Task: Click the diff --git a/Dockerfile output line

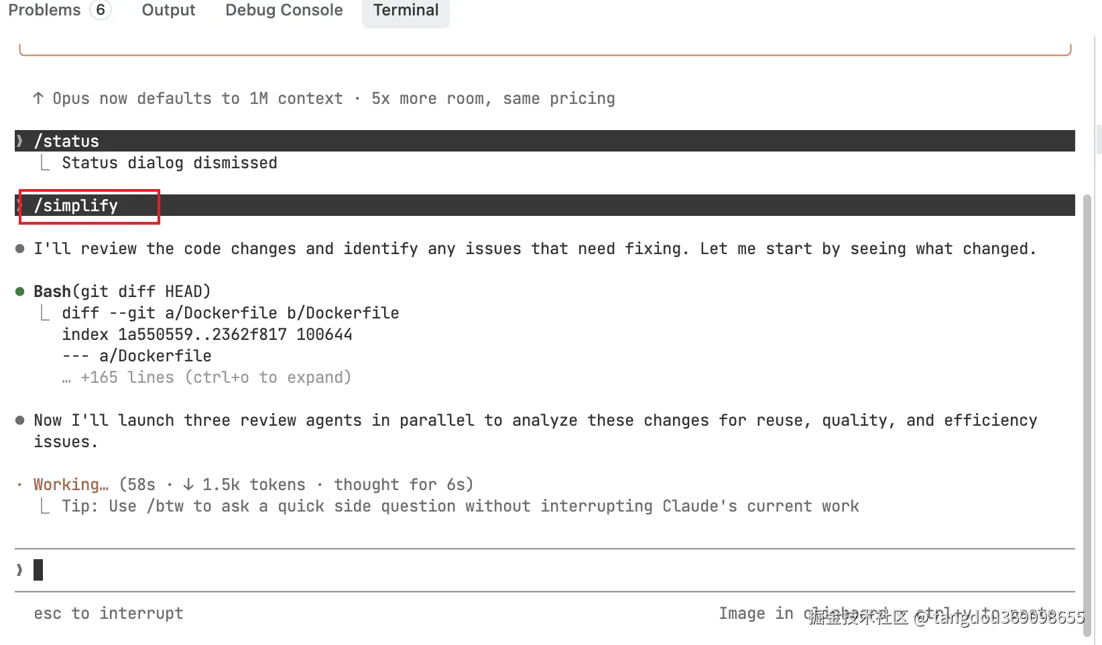Action: [x=231, y=313]
